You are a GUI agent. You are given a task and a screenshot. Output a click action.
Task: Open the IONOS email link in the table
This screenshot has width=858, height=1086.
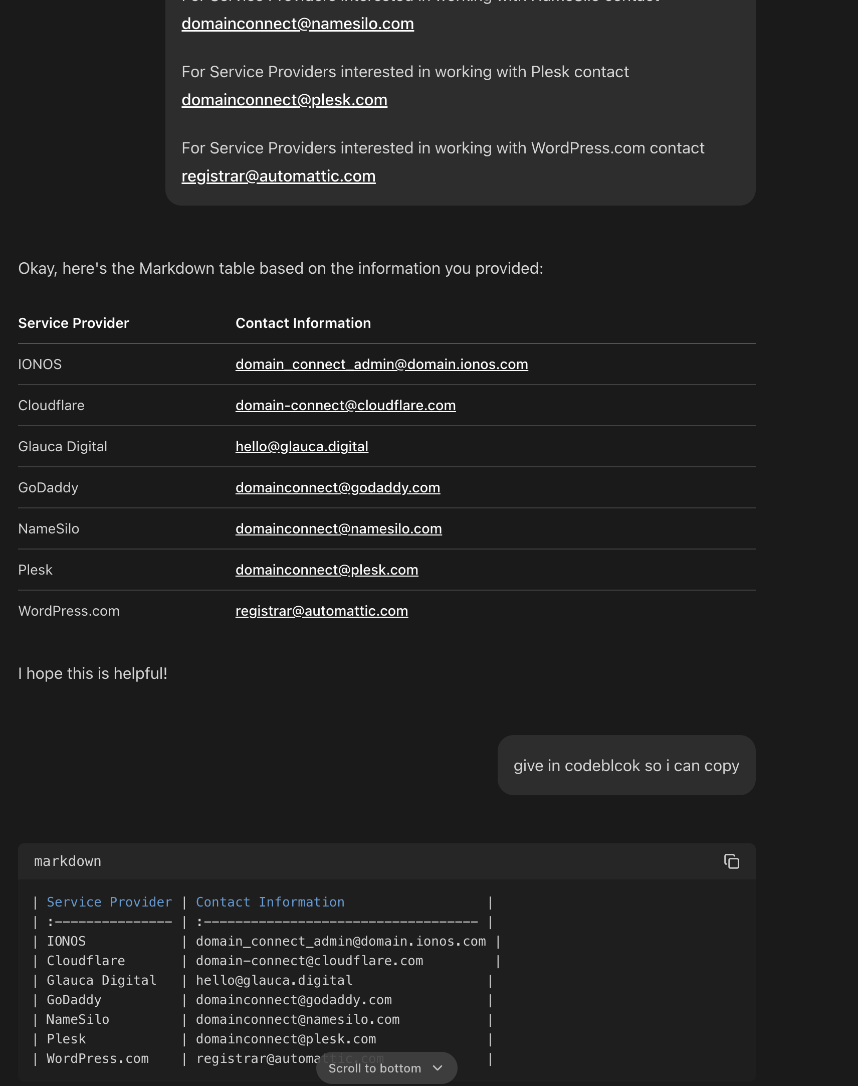(381, 365)
